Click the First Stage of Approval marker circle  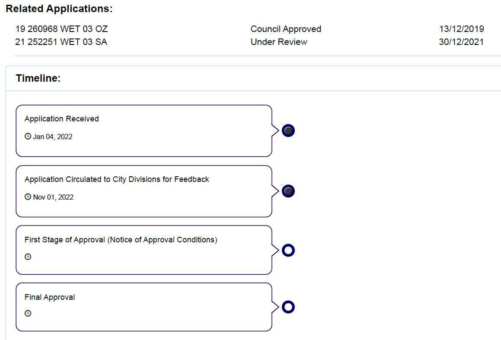(288, 250)
